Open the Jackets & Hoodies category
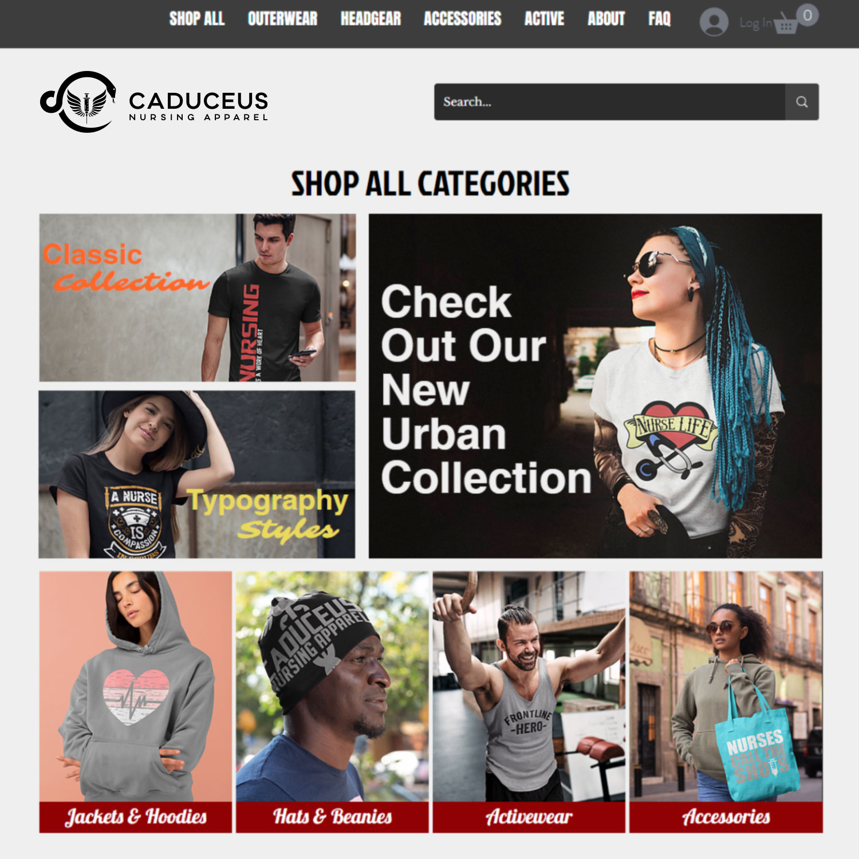The height and width of the screenshot is (859, 859). coord(136,702)
